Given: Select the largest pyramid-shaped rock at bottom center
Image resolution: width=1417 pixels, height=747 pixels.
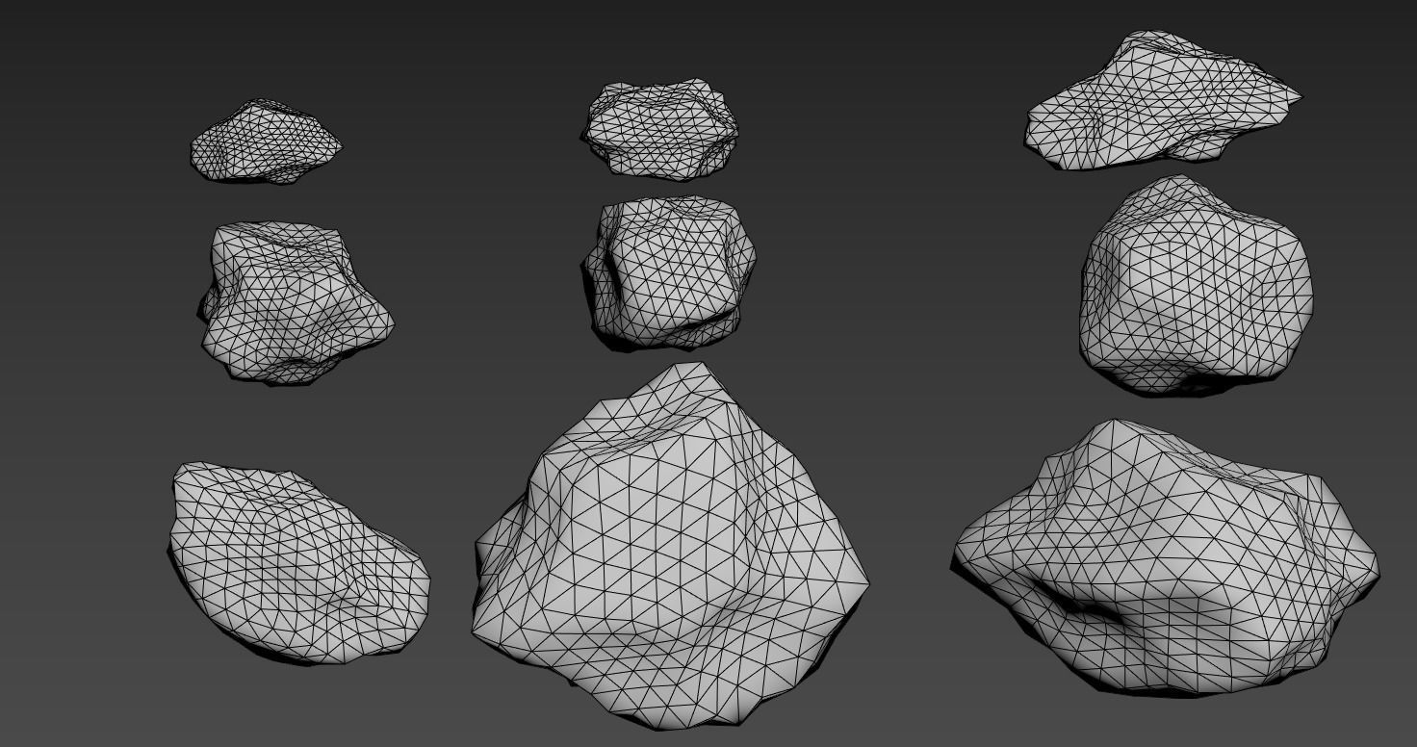Looking at the screenshot, I should [670, 546].
